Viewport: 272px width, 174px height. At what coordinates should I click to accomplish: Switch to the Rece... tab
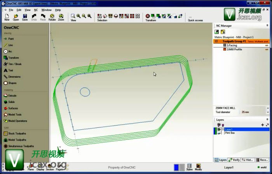(x=262, y=160)
